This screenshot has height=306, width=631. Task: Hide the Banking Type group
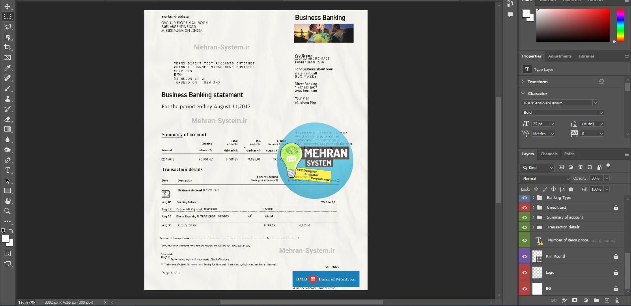coord(525,198)
